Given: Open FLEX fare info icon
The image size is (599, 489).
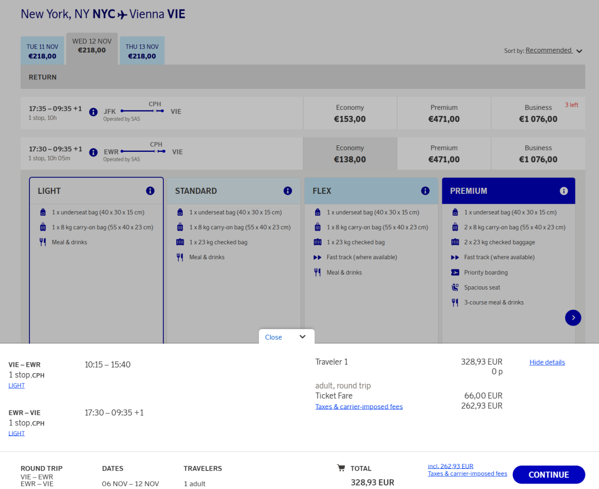Looking at the screenshot, I should [x=425, y=191].
